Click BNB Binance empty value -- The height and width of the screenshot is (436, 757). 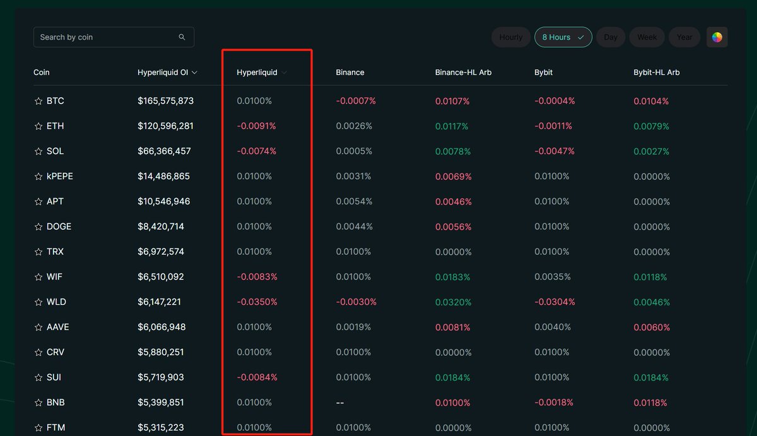(x=340, y=403)
